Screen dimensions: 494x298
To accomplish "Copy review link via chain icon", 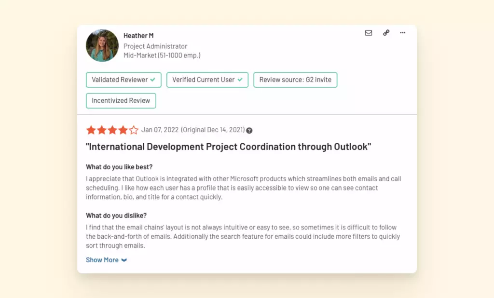I will pos(386,33).
